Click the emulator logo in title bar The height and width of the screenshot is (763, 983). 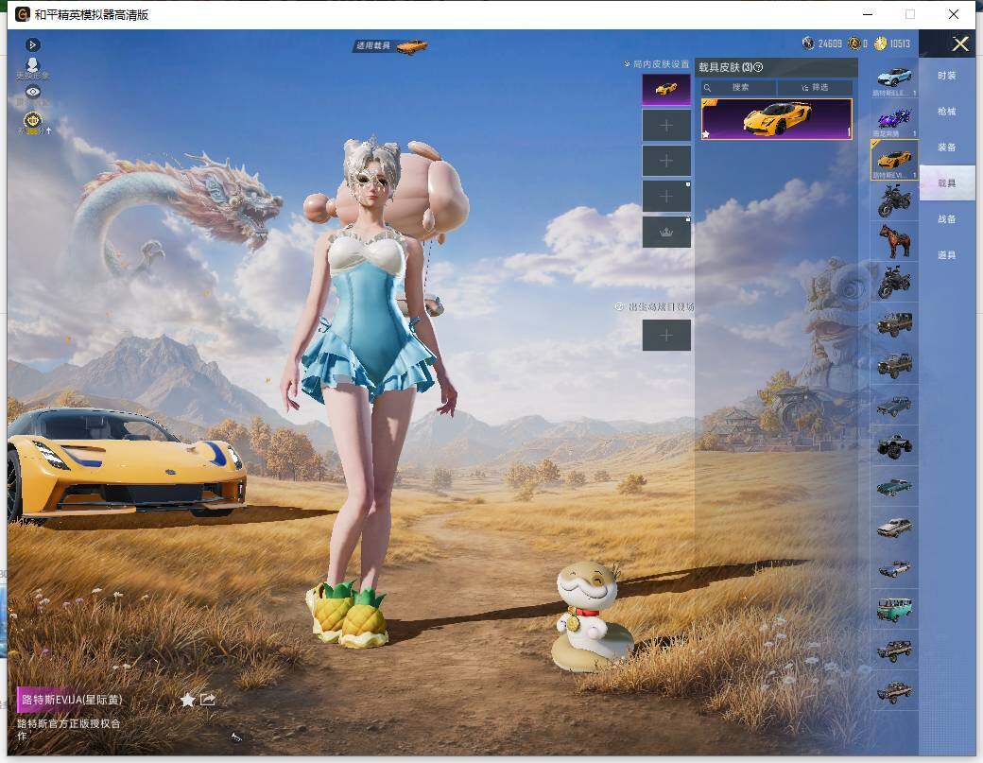(23, 14)
